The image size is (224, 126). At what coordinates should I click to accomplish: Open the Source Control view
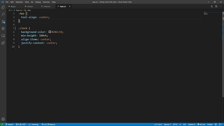(x=3, y=22)
